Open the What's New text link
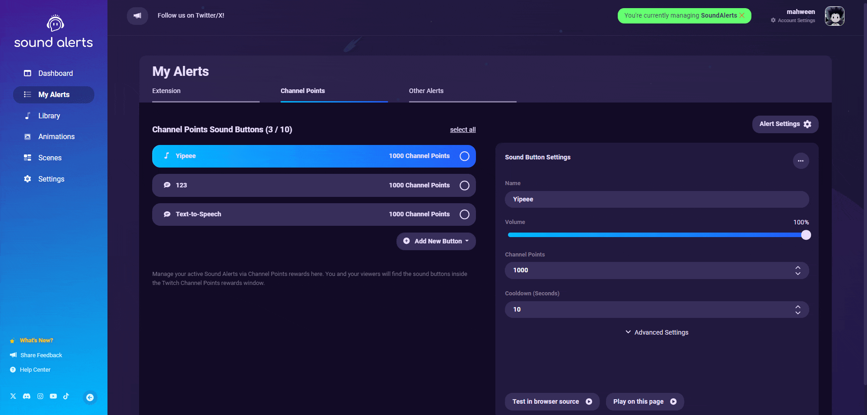Viewport: 867px width, 415px height. pyautogui.click(x=37, y=340)
